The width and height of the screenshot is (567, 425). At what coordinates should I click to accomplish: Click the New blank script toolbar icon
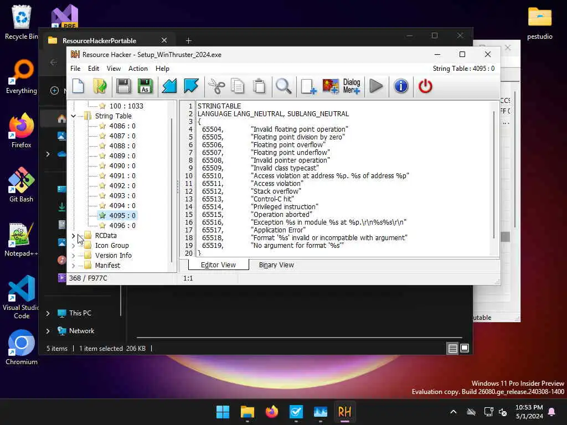[78, 86]
